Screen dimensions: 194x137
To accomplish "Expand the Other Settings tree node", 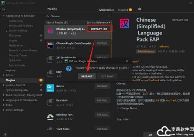I will (x=3, y=110).
